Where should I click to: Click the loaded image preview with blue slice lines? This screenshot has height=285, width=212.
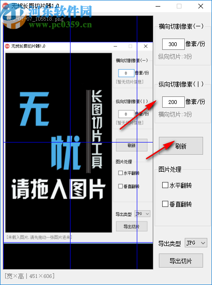(x=78, y=142)
